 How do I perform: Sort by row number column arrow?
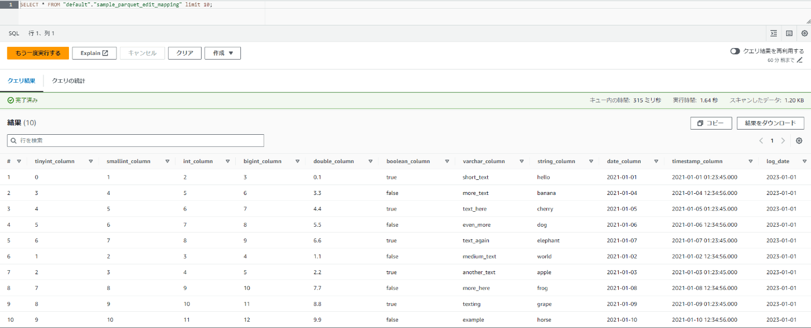[x=19, y=161]
